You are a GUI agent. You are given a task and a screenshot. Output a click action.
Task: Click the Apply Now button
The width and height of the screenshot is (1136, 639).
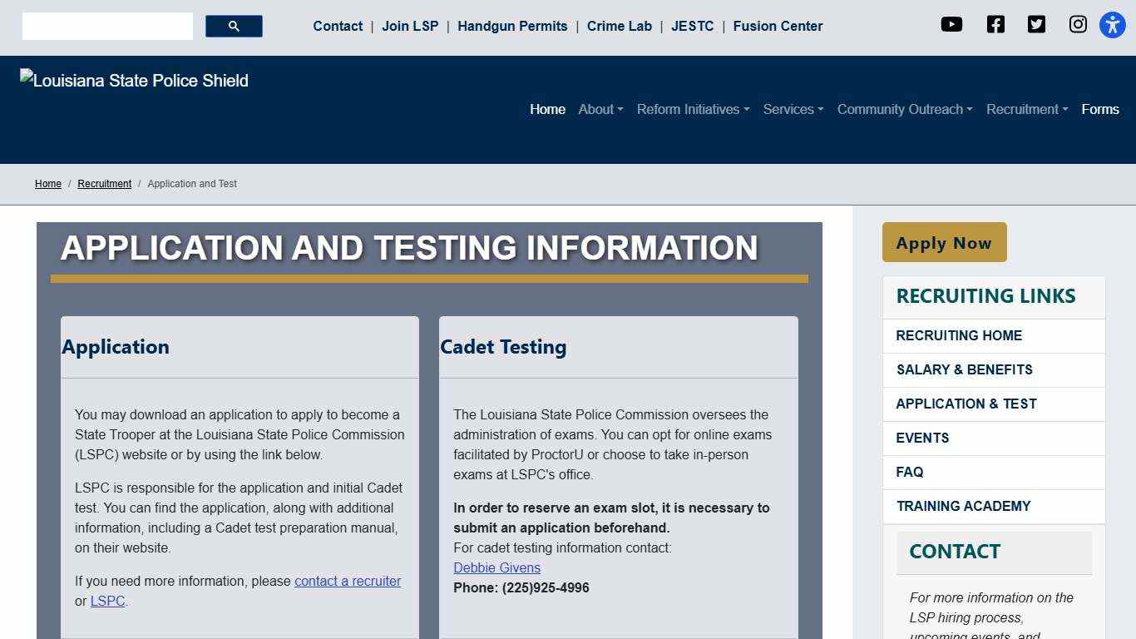coord(943,242)
